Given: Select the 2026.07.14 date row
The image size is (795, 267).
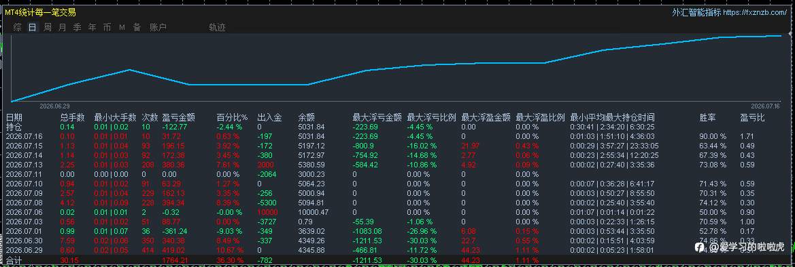Looking at the screenshot, I should (x=24, y=155).
